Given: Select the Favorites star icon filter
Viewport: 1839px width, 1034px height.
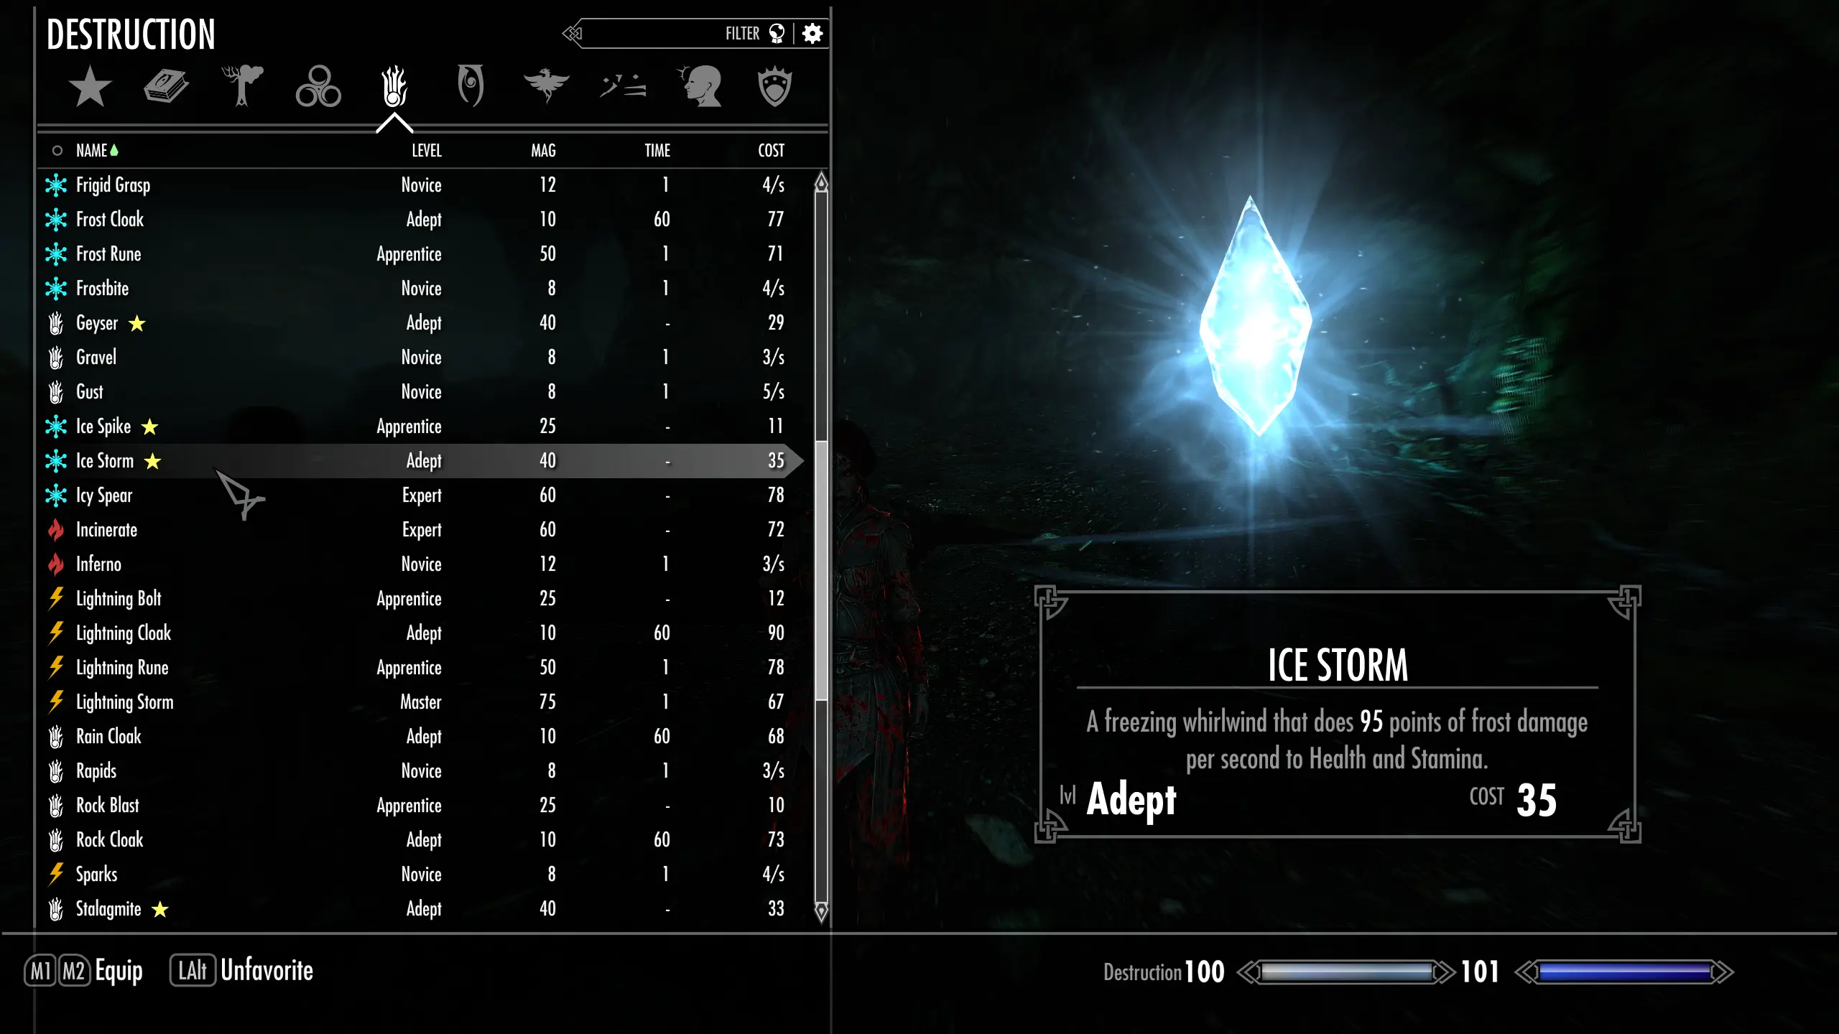Looking at the screenshot, I should pos(88,87).
